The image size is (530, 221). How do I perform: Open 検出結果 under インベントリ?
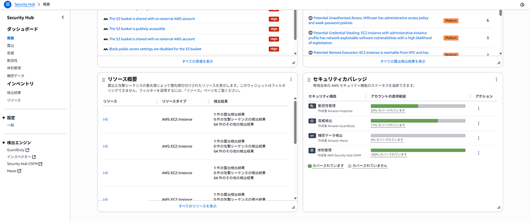[14, 92]
